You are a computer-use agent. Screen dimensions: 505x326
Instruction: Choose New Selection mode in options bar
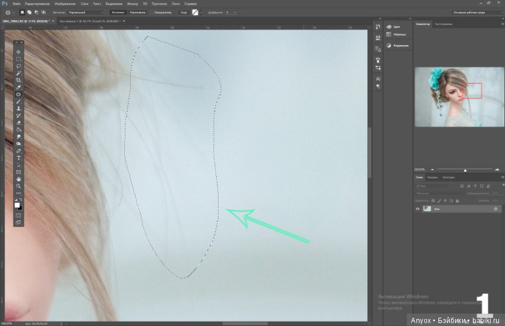pos(22,12)
